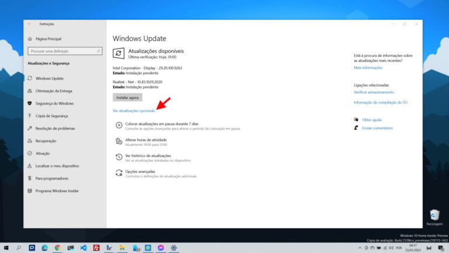Image resolution: width=449 pixels, height=253 pixels.
Task: Select Otimização da Entrega in sidebar
Action: pyautogui.click(x=54, y=91)
